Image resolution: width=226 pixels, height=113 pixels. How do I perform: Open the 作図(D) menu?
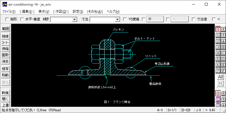[61, 12]
